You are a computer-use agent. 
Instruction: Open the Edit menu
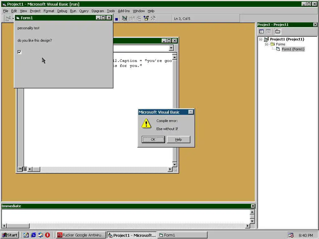point(14,11)
